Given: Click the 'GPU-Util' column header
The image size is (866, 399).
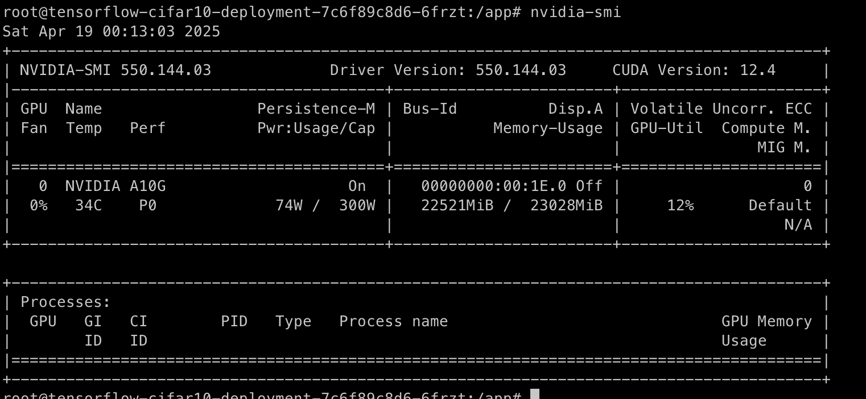Looking at the screenshot, I should pyautogui.click(x=667, y=128).
